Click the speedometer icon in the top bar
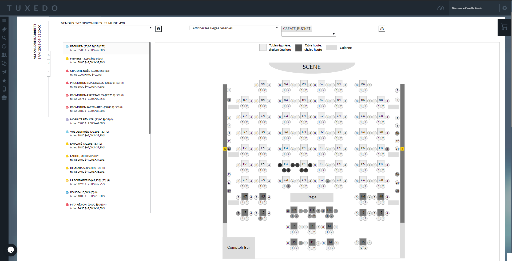Viewport: 512px width, 261px height. (x=440, y=8)
